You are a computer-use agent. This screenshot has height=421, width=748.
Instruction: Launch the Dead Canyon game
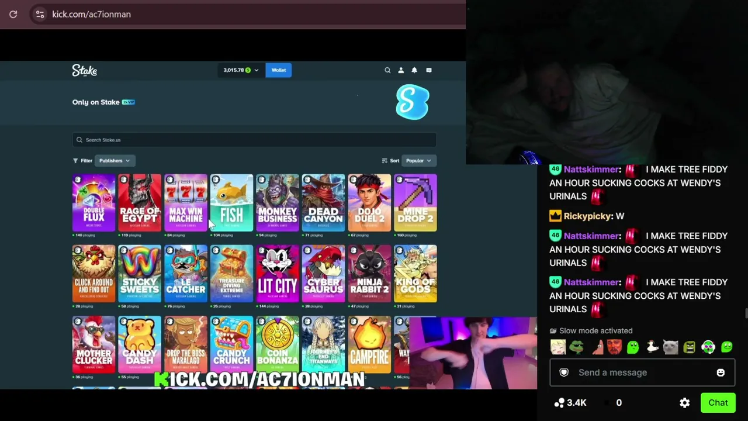pyautogui.click(x=323, y=203)
